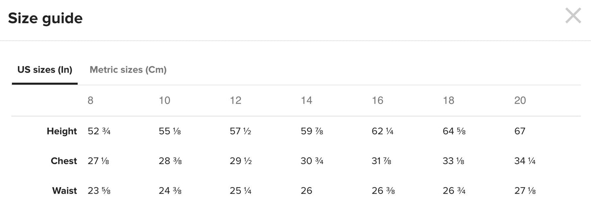Click height value 67 for size 20
591x212 pixels.
(x=520, y=131)
